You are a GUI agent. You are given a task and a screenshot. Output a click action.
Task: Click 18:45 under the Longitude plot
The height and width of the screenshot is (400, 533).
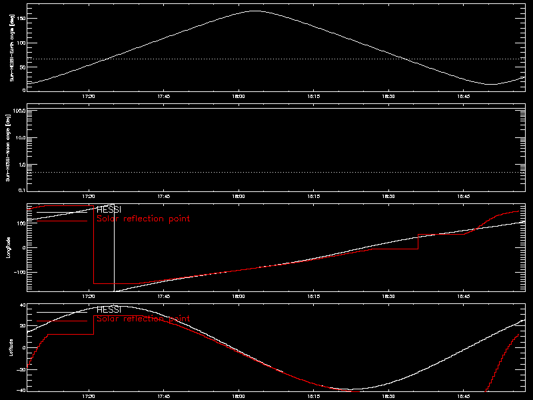tap(463, 297)
